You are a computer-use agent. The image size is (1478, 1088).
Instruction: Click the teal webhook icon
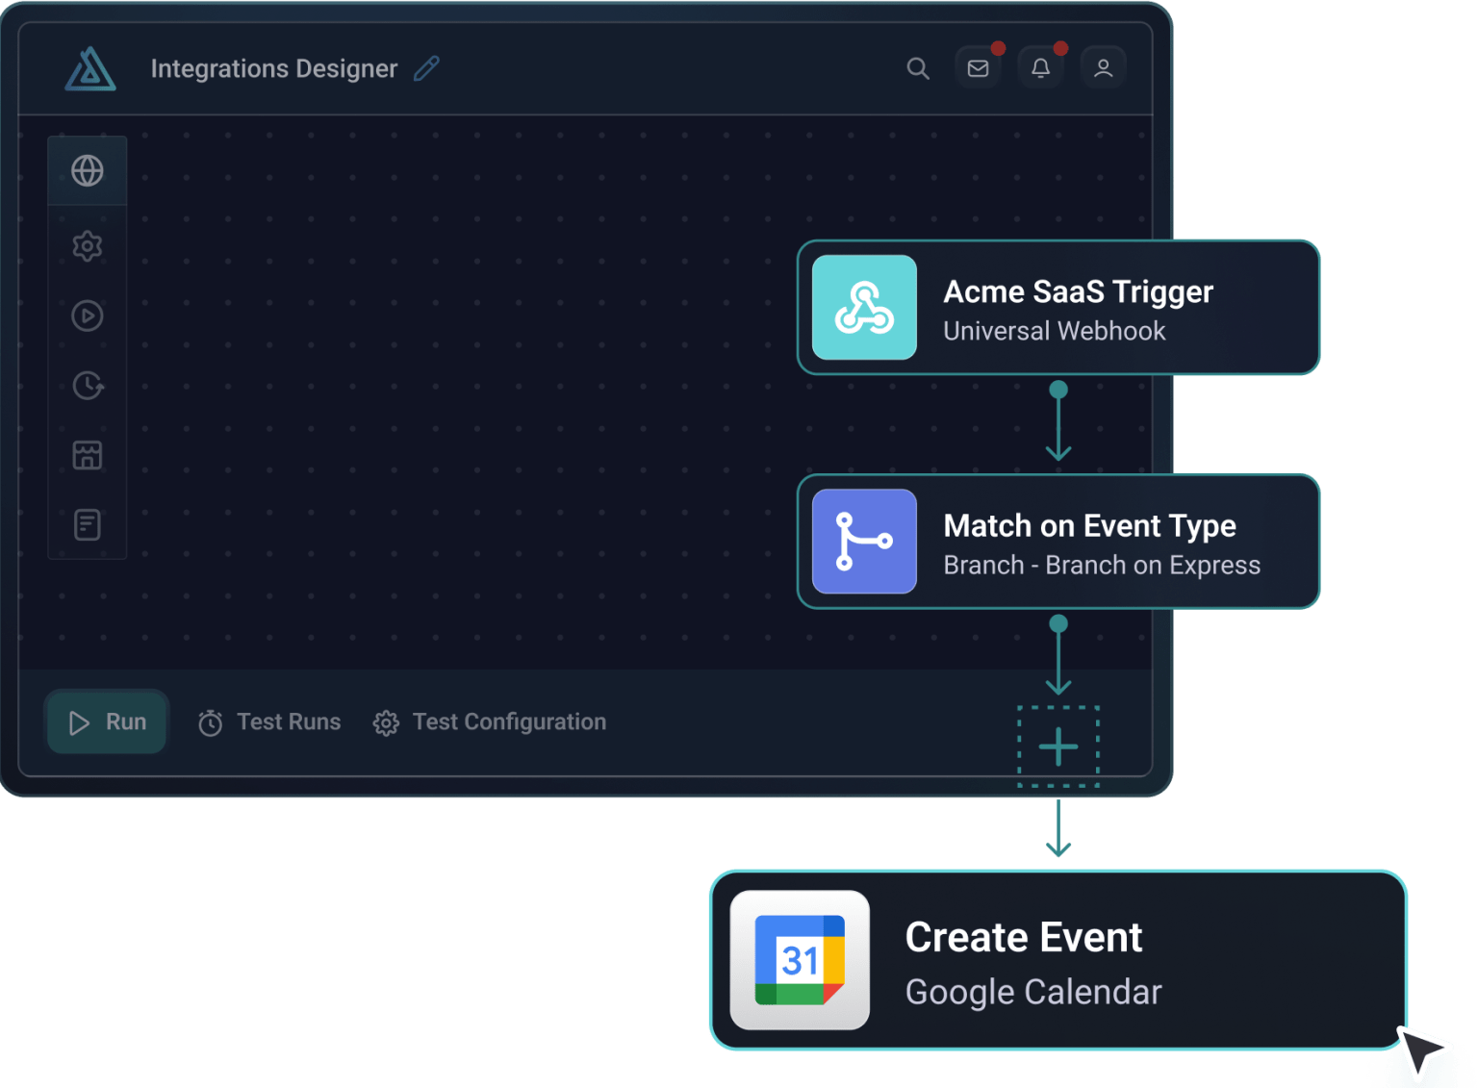click(864, 307)
